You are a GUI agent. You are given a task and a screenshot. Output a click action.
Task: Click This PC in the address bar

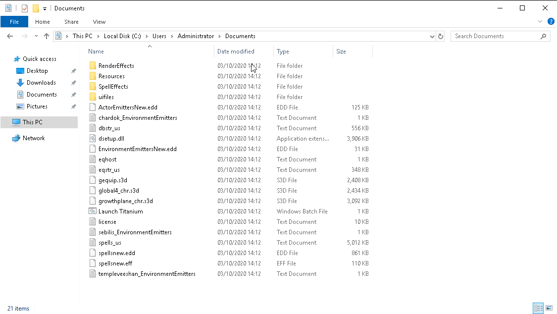(82, 36)
